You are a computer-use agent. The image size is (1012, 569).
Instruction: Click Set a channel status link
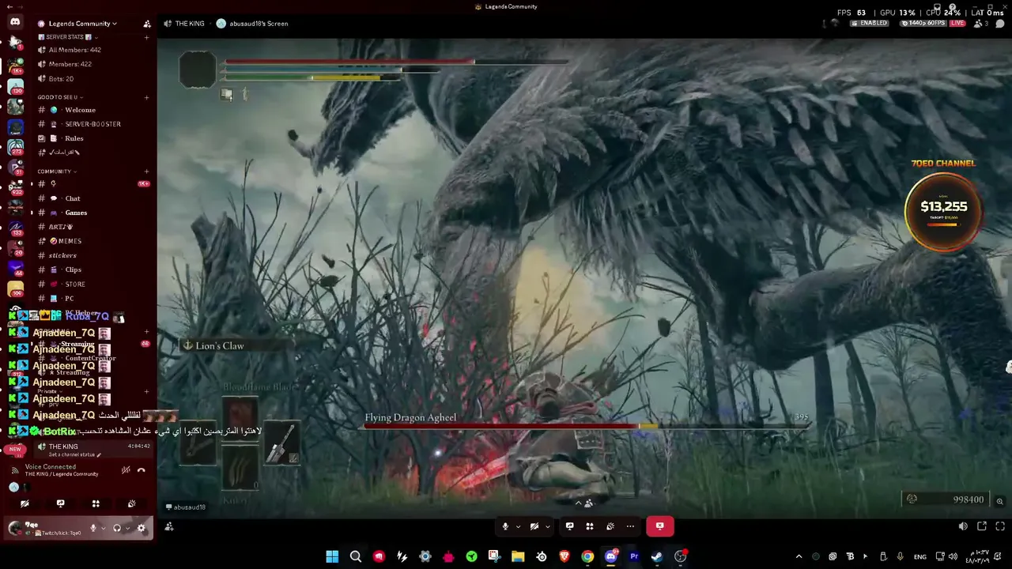74,455
